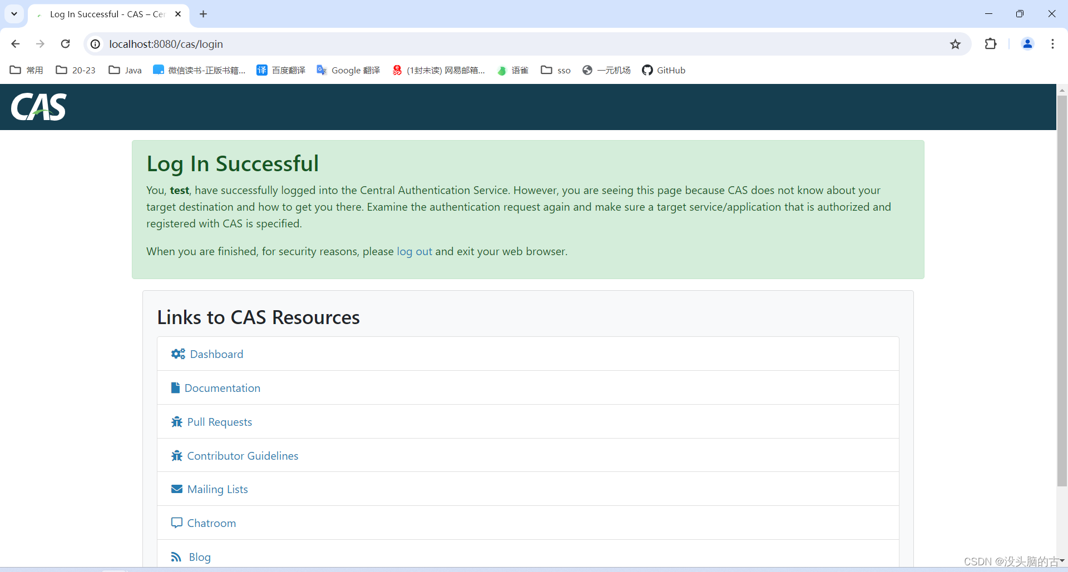Select the Log In Successful - CAS tab
1068x572 pixels.
[107, 14]
